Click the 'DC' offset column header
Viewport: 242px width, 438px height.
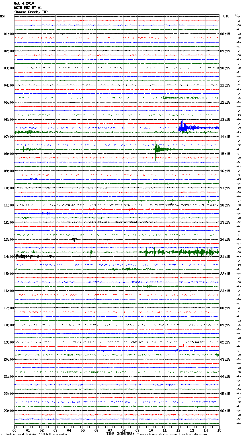(236, 15)
